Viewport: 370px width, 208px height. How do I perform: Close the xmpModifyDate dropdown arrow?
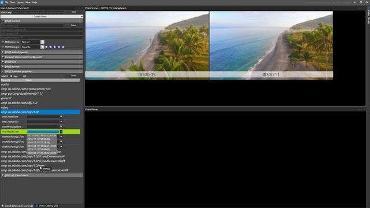click(61, 132)
